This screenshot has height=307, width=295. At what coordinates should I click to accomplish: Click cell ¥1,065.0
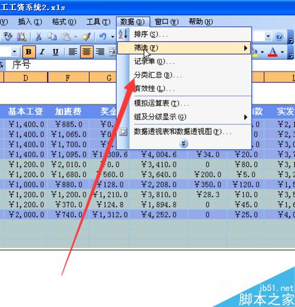click(68, 134)
